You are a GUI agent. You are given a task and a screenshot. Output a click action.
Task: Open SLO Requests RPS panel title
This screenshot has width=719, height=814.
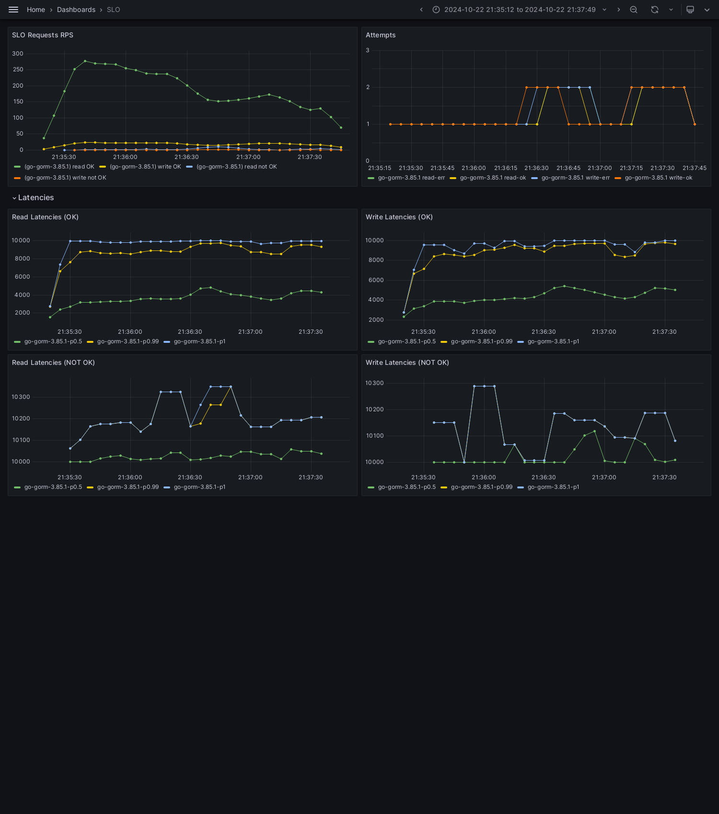[43, 35]
